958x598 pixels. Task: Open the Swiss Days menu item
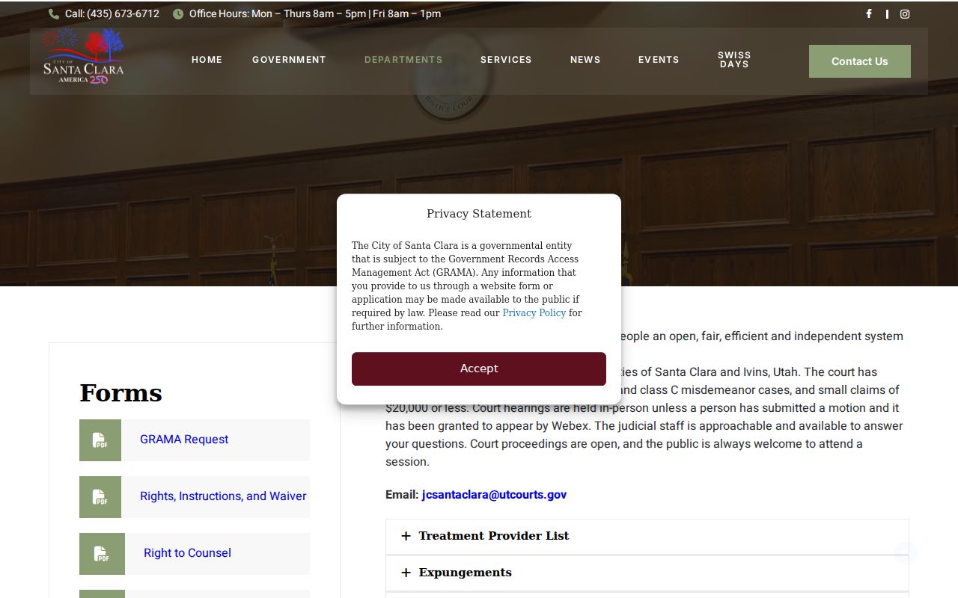point(734,60)
